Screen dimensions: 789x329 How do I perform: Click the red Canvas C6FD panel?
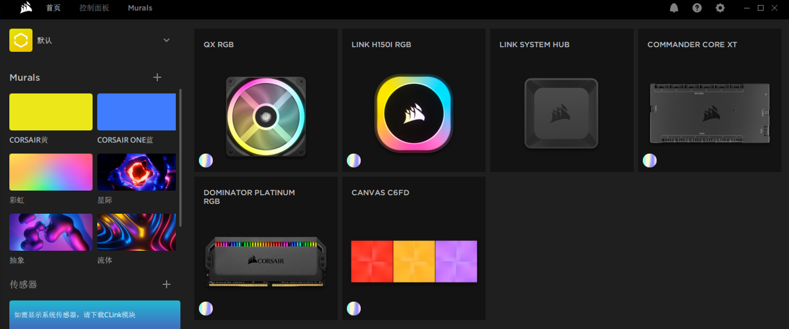(x=372, y=261)
